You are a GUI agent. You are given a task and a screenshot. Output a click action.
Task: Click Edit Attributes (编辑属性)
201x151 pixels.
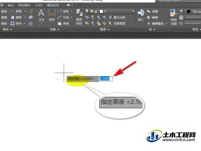point(156,23)
